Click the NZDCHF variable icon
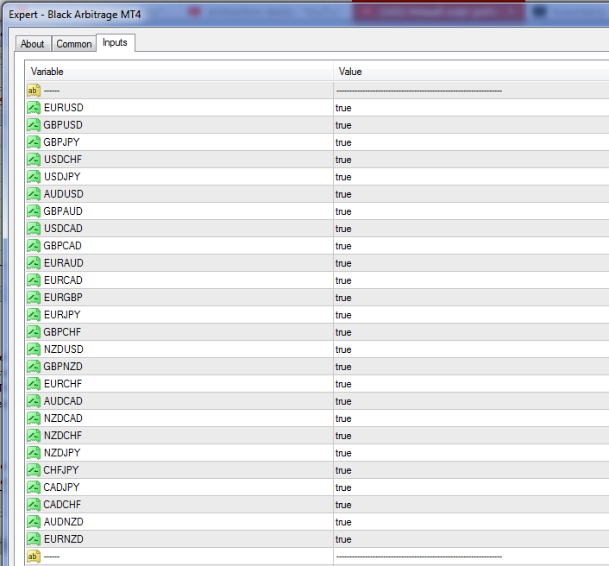 34,436
